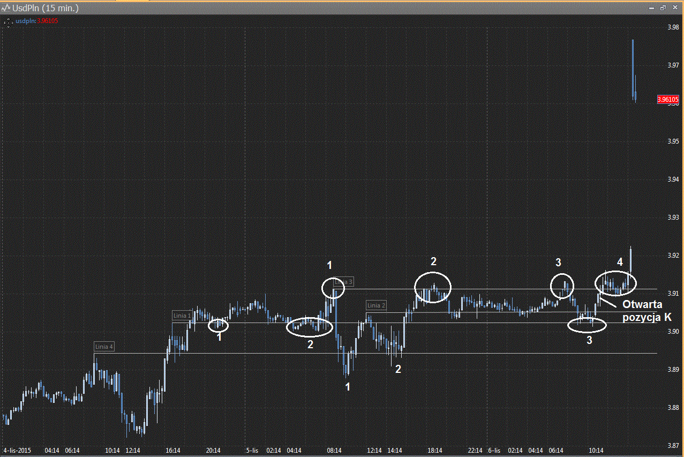Click the 3.89 price axis label

tap(673, 370)
